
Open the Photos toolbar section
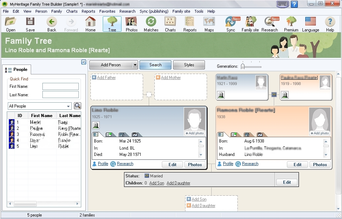point(131,24)
